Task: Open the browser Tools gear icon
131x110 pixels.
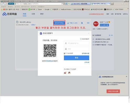Action: [127, 4]
